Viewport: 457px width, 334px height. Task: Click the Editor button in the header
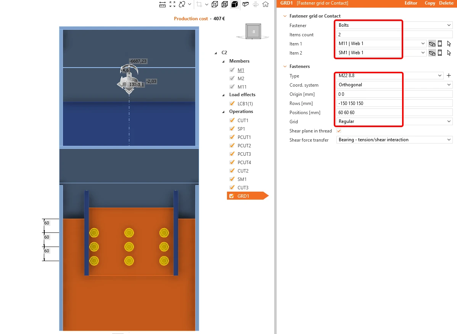[411, 3]
